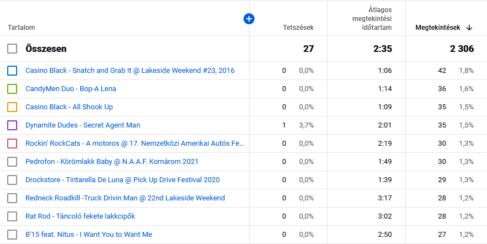
Task: Toggle the Összesen checkbox
Action: [x=12, y=49]
